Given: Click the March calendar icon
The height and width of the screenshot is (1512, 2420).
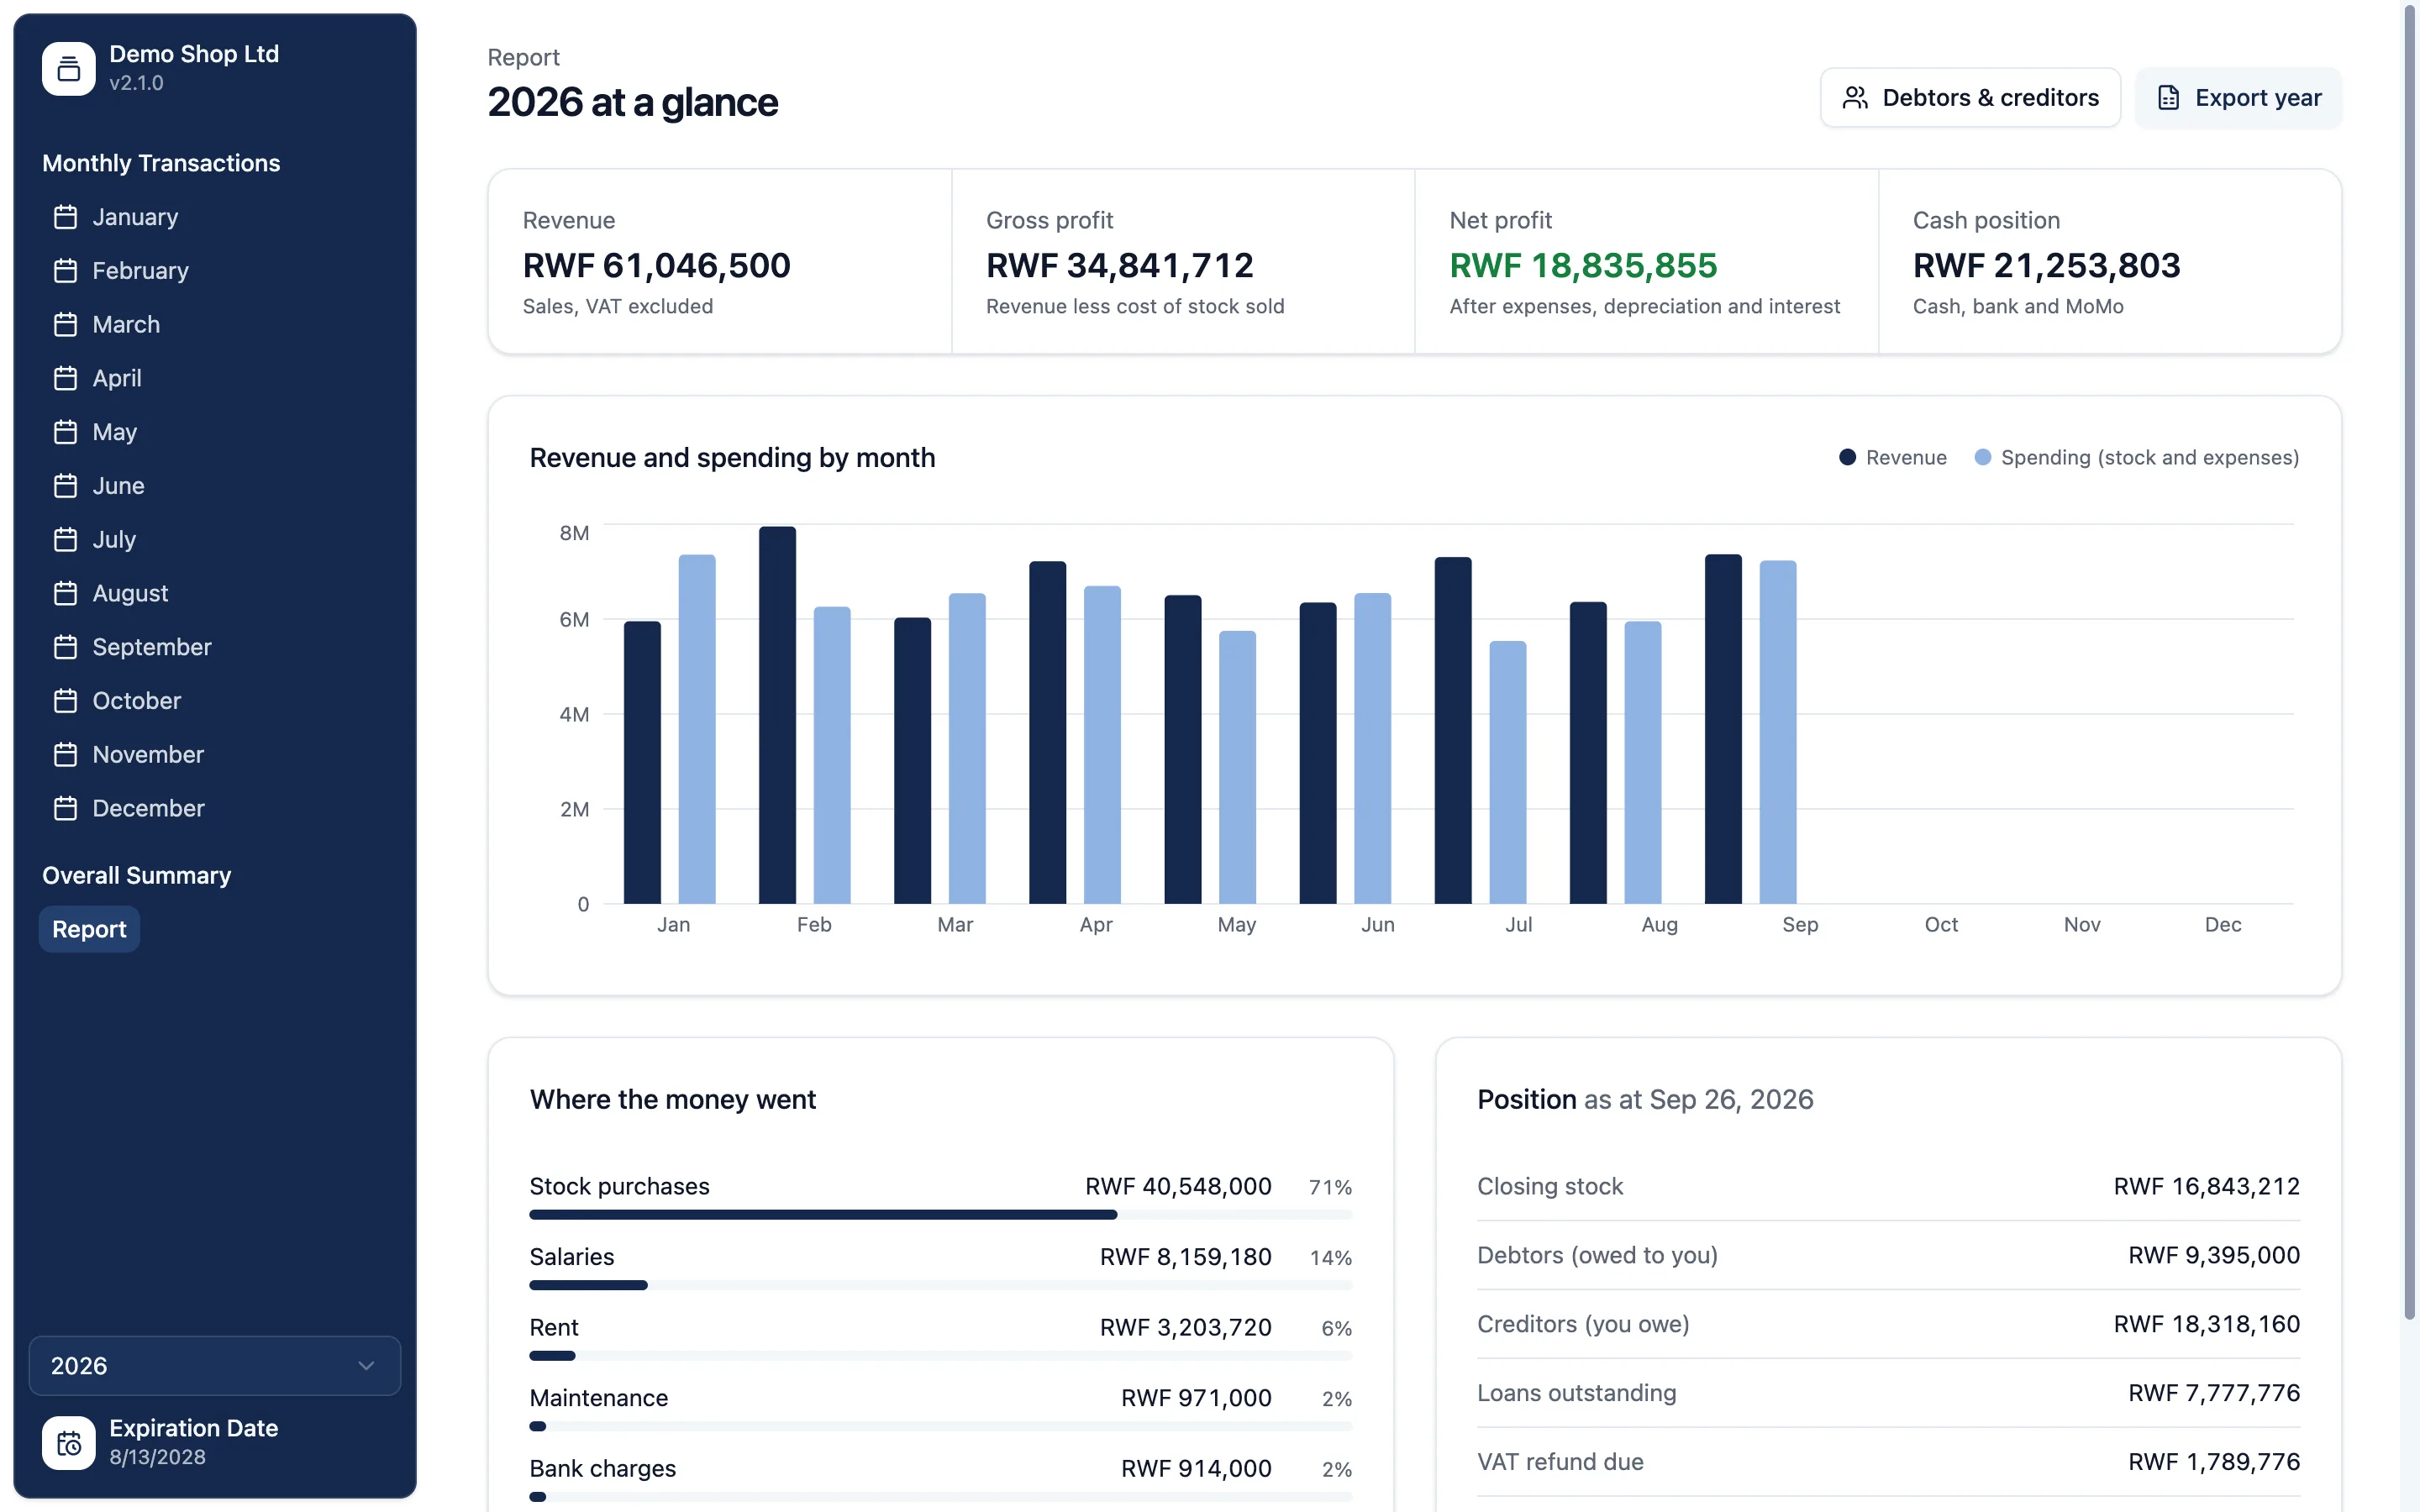Looking at the screenshot, I should 65,325.
